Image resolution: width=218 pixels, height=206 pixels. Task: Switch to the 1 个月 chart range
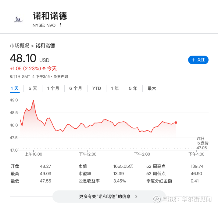pos(53,88)
